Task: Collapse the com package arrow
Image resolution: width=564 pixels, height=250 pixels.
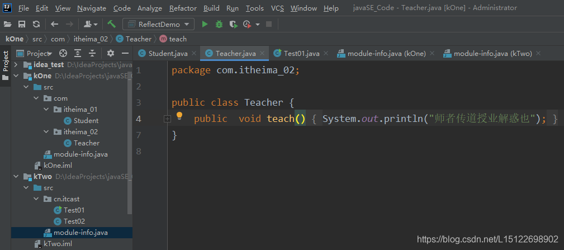Action: tap(36, 98)
